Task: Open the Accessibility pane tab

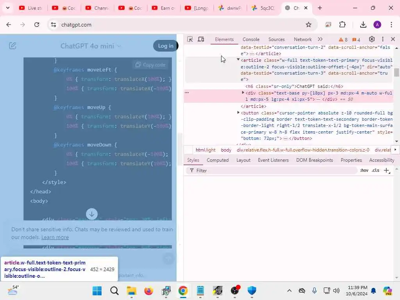Action: [x=382, y=160]
